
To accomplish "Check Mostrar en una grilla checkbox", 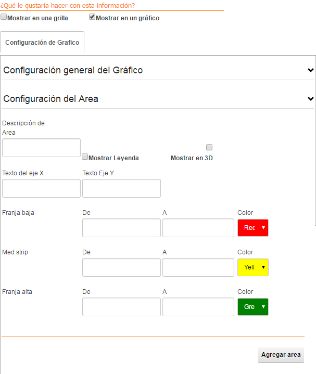I will coord(4,17).
